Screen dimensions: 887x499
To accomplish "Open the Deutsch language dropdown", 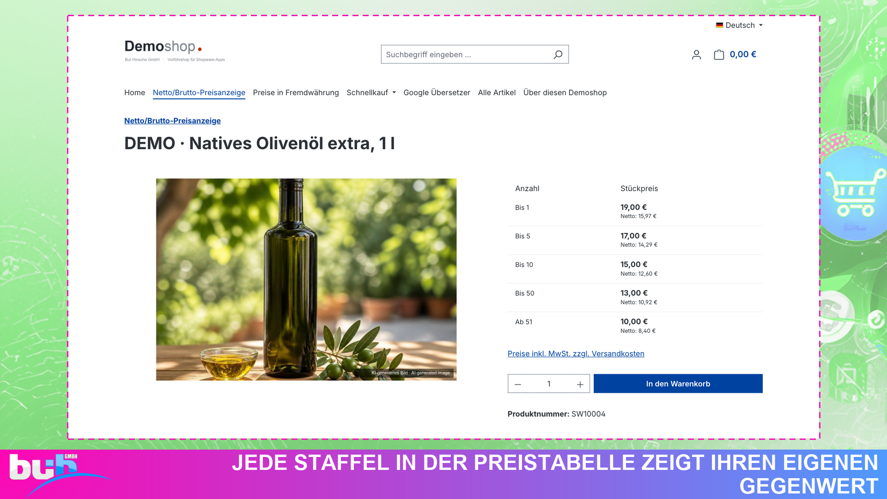I will coord(739,25).
